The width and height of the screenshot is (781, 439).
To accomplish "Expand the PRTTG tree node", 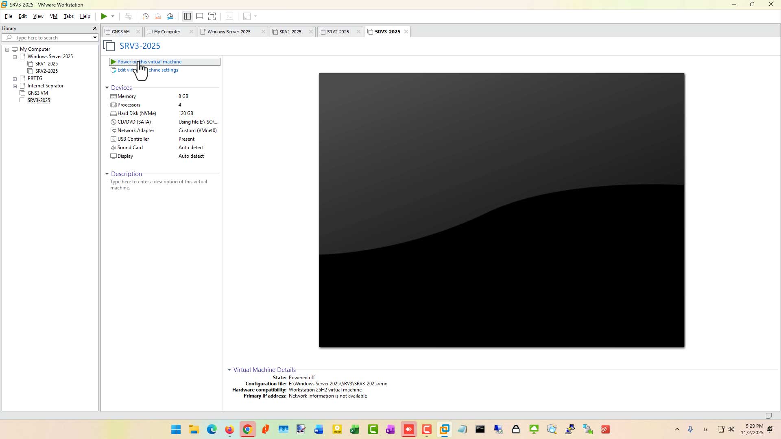I will [x=15, y=79].
